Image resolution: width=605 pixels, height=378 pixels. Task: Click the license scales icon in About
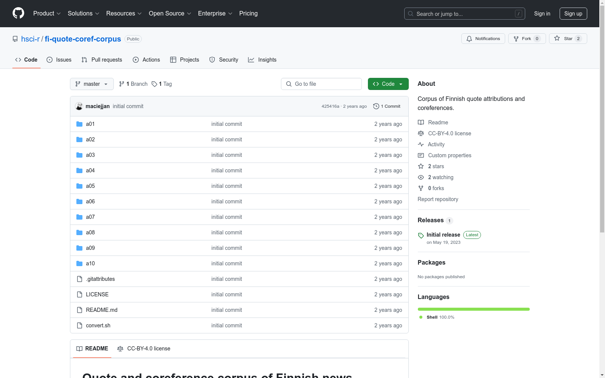pos(421,133)
